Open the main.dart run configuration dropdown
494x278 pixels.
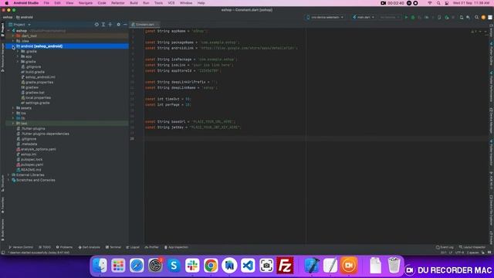pos(364,17)
